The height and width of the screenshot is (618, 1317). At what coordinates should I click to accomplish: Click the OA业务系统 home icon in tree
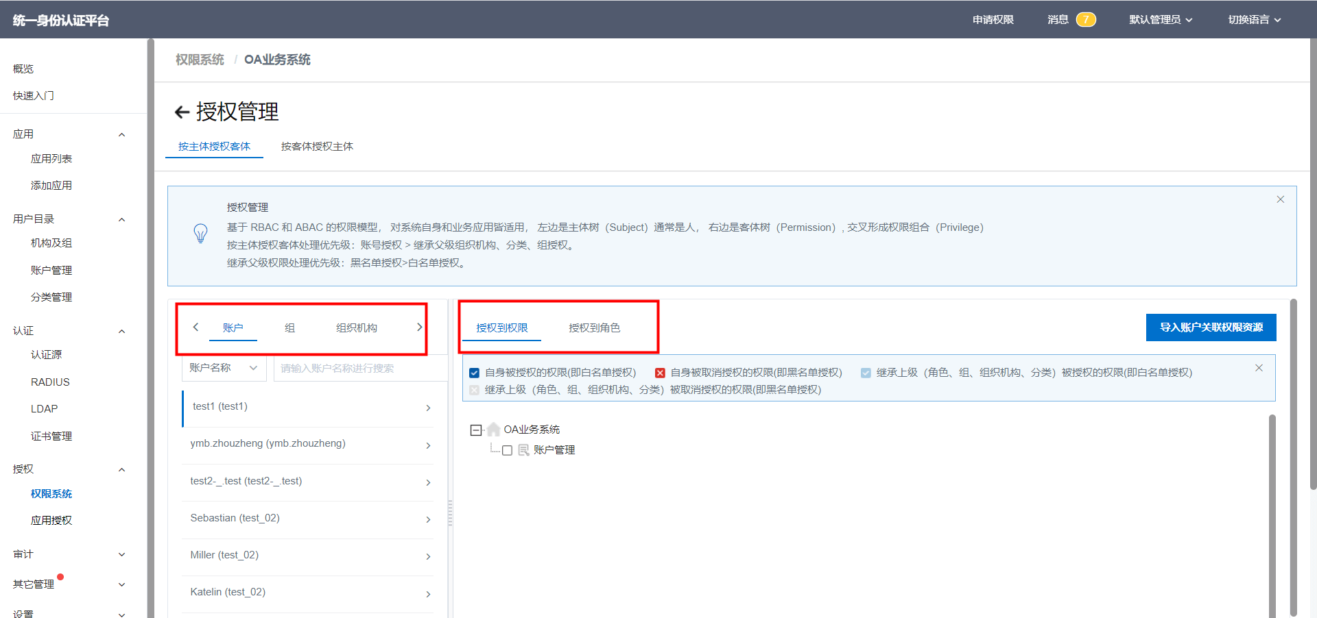[x=493, y=430]
